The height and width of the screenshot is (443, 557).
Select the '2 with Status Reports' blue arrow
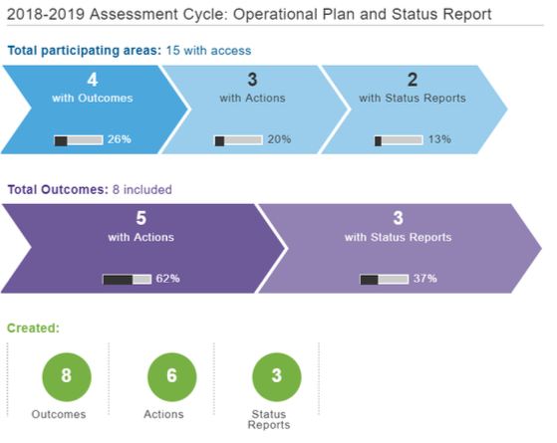pyautogui.click(x=415, y=110)
